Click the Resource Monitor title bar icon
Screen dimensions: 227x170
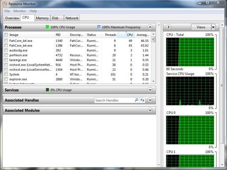coord(5,4)
